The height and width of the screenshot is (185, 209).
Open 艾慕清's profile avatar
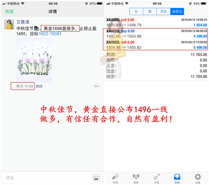click(9, 24)
